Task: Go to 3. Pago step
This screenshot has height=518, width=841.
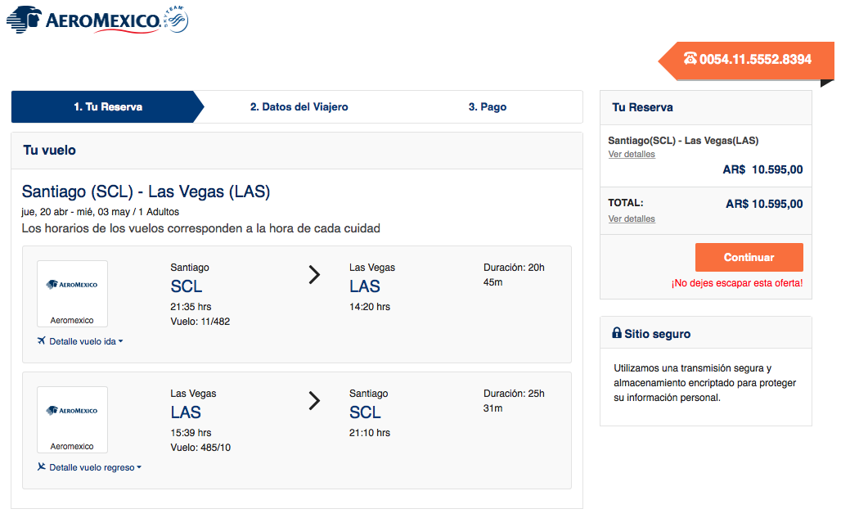Action: [x=487, y=106]
